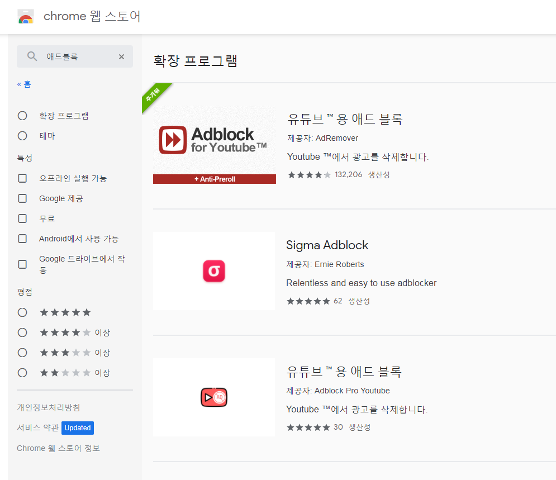The image size is (556, 480).
Task: Check Google 드라이브에서 작동 filter
Action: [22, 264]
